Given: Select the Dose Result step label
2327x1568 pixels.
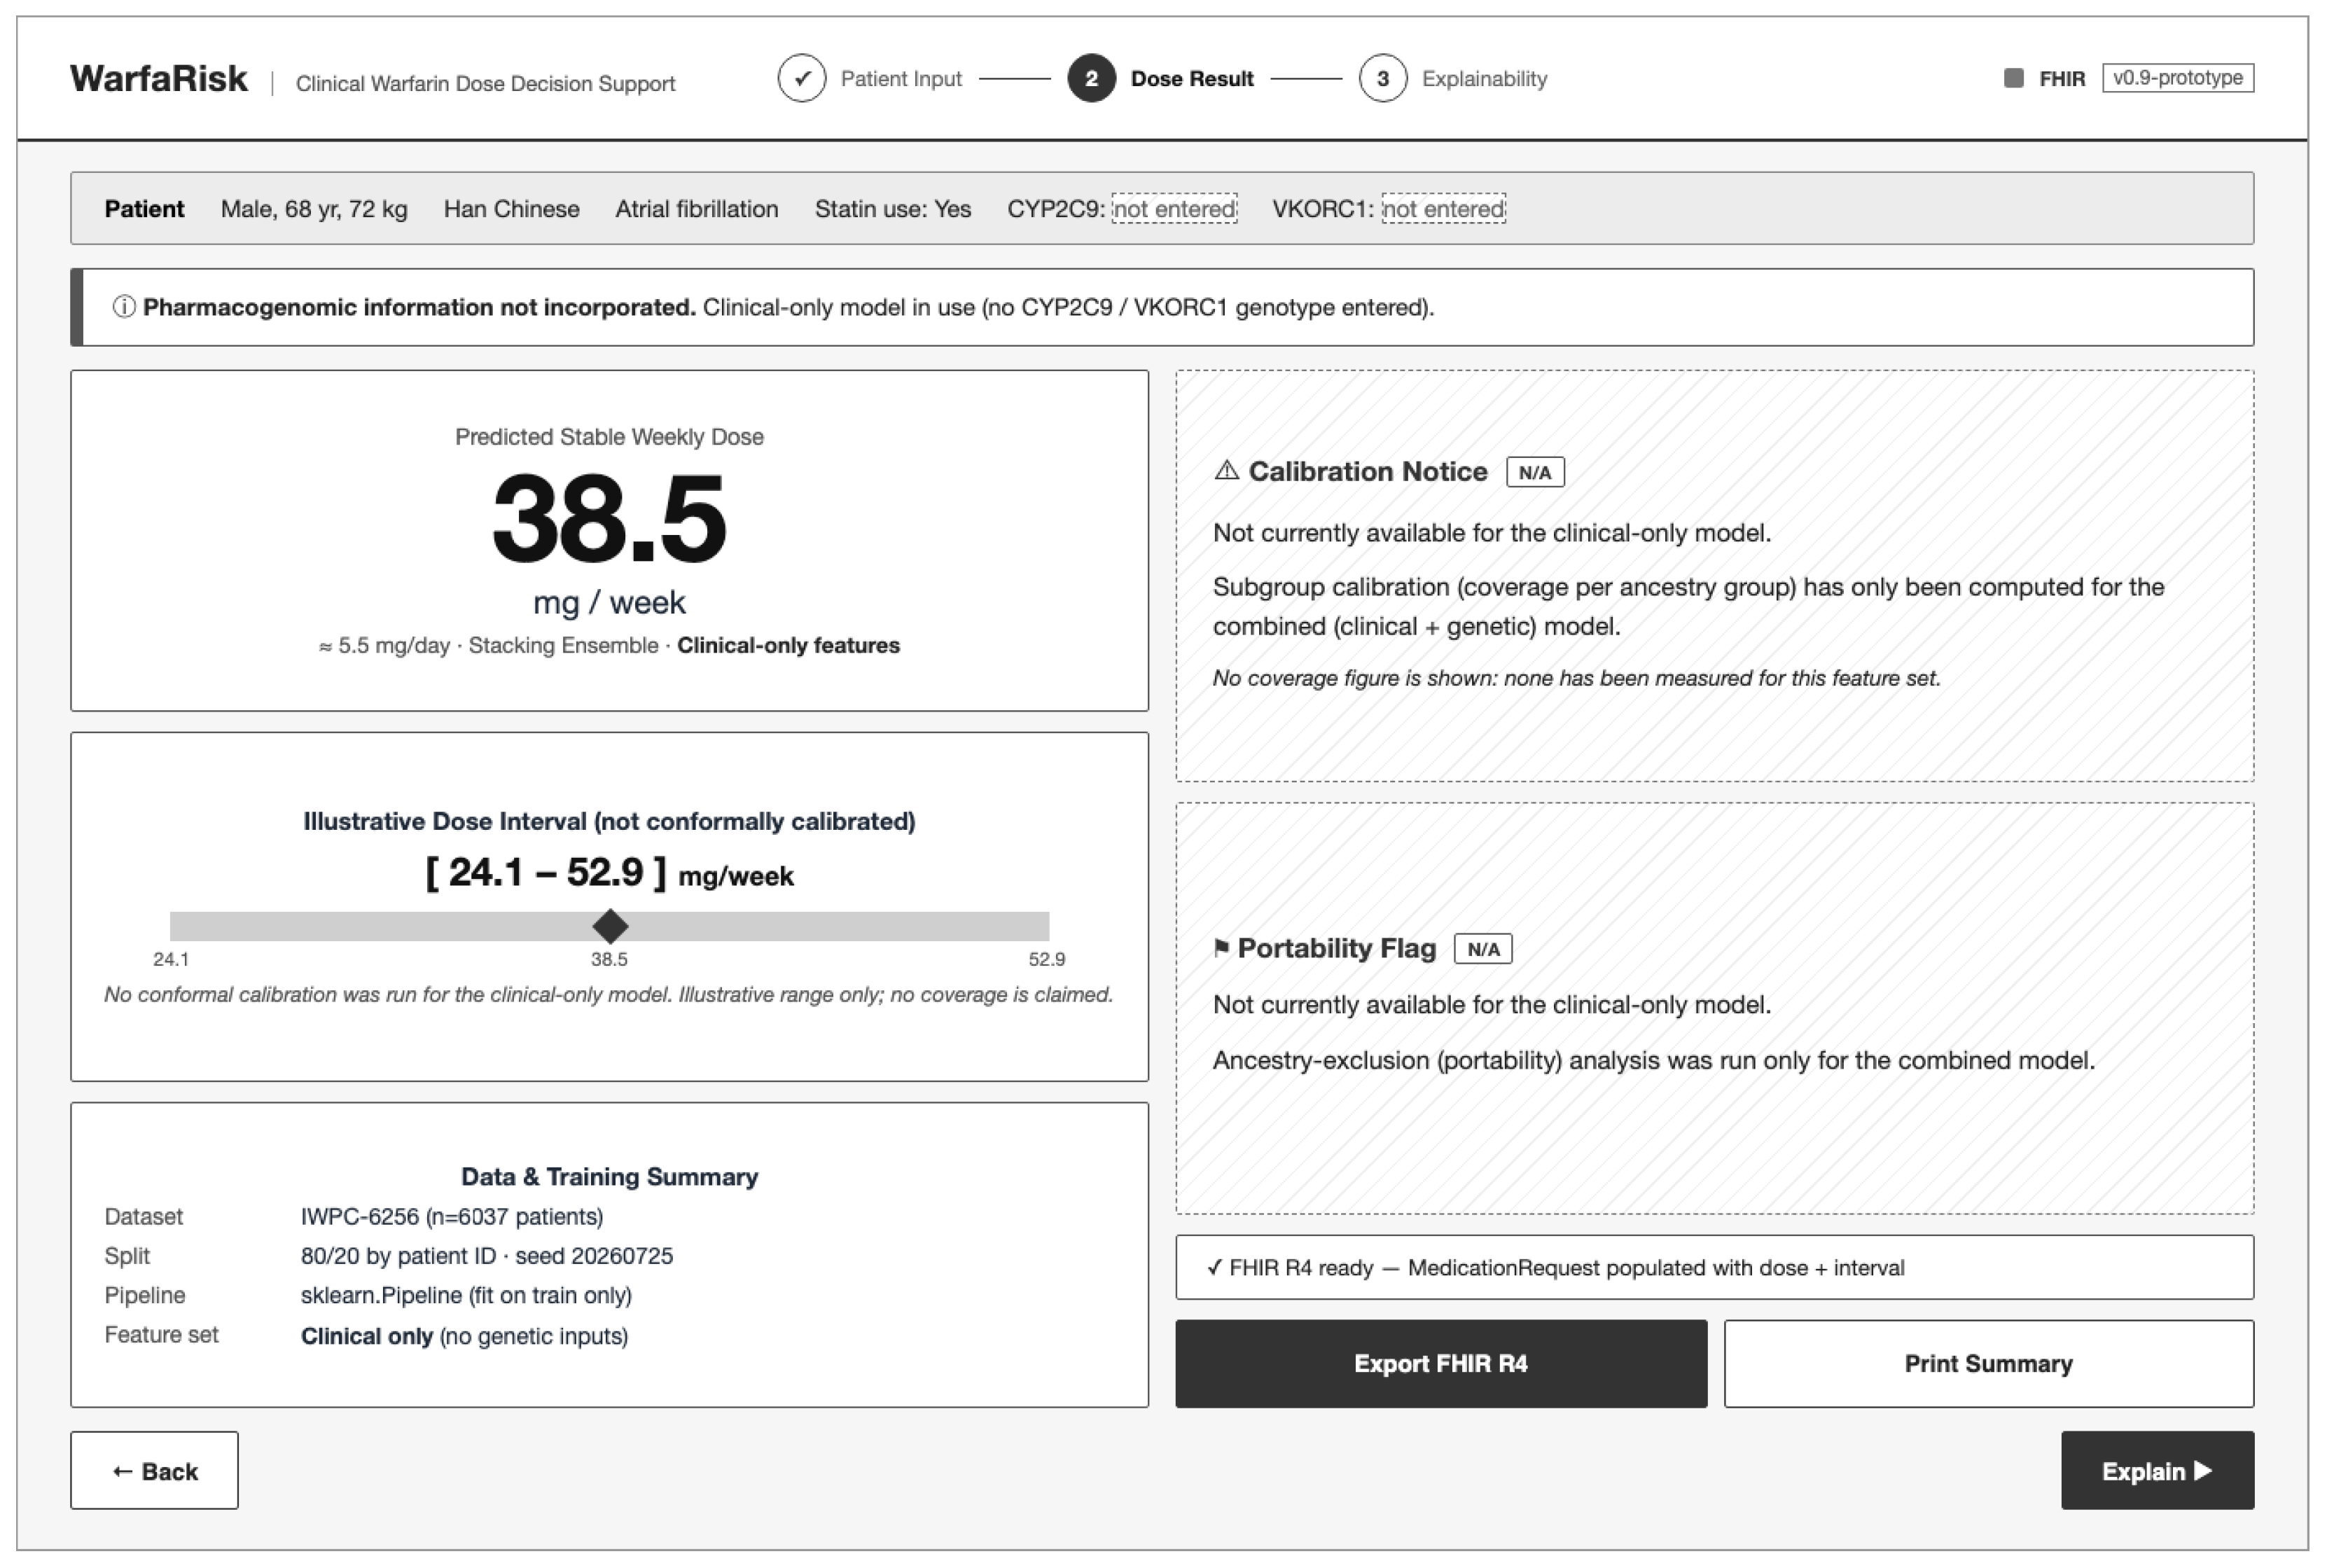Looking at the screenshot, I should coord(1191,79).
